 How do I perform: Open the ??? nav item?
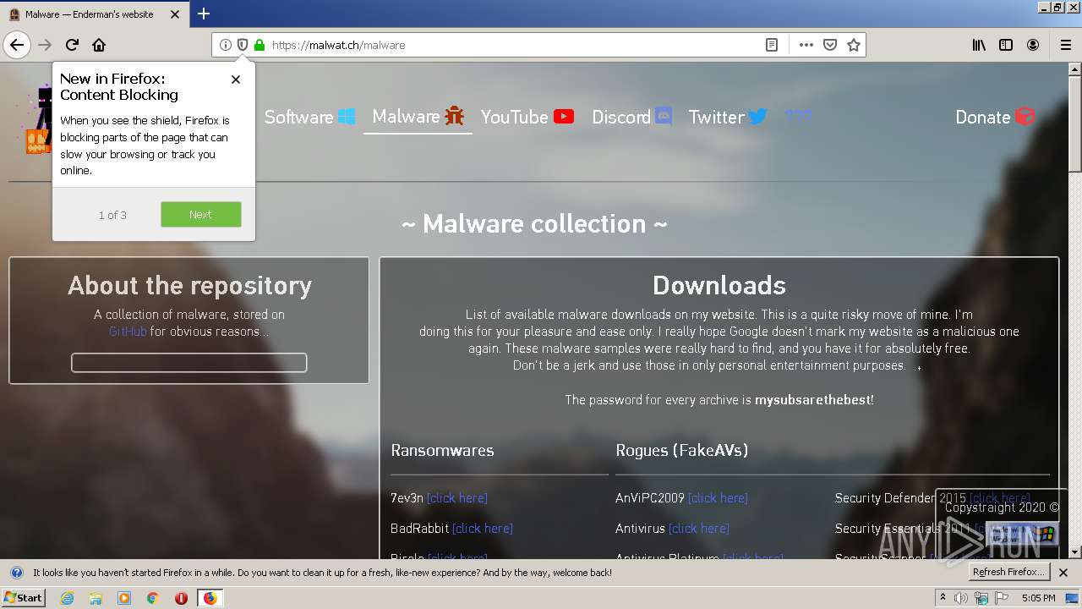798,117
